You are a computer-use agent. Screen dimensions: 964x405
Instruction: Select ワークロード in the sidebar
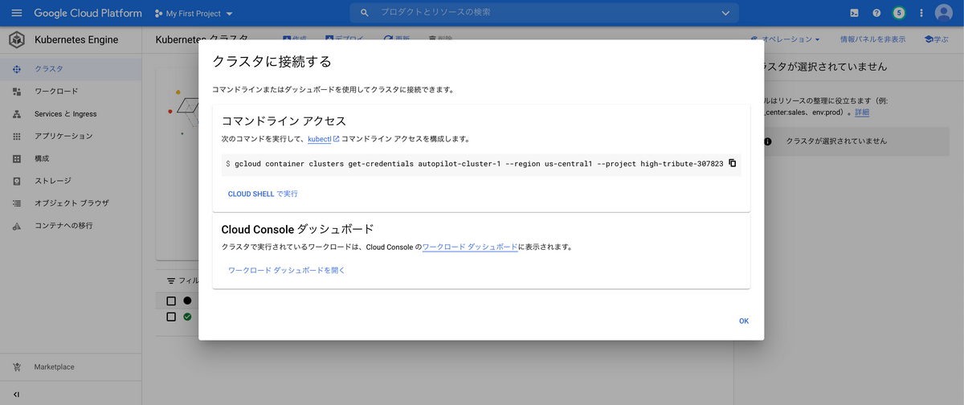tap(71, 92)
